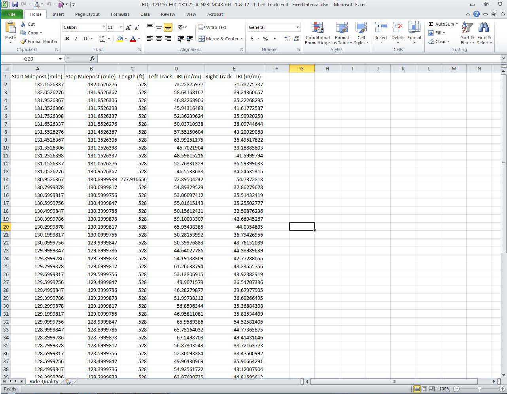Click the Font Color red A
This screenshot has width=507, height=394.
point(133,39)
